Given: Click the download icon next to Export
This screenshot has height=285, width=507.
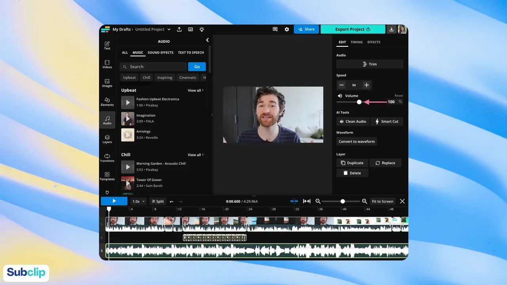Looking at the screenshot, I should pos(391,29).
